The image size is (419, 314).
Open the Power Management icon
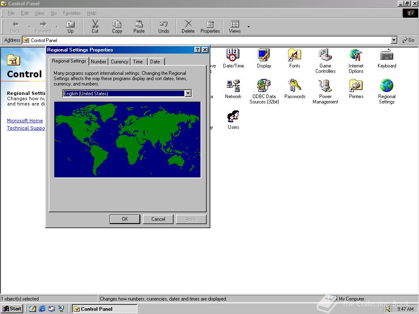325,92
